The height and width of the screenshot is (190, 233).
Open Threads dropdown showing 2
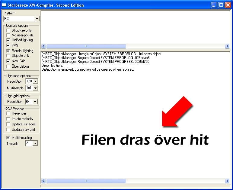coord(31,143)
